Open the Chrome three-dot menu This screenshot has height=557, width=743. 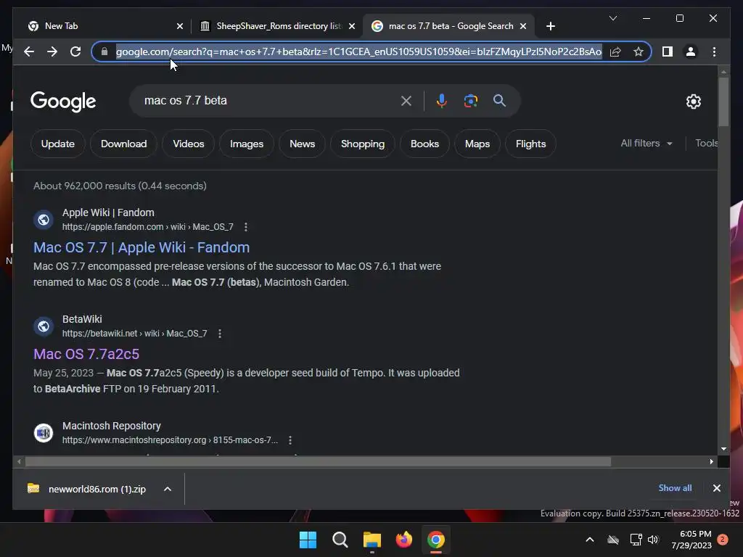tap(714, 51)
